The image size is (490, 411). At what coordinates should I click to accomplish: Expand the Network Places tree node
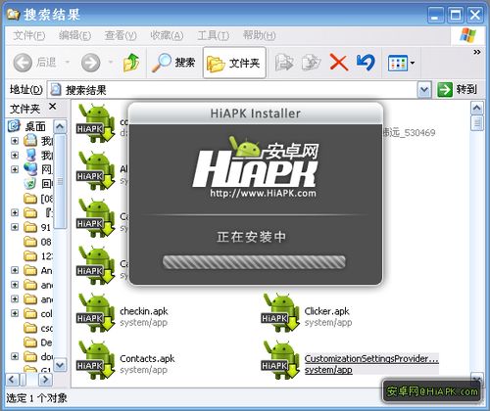pos(15,169)
